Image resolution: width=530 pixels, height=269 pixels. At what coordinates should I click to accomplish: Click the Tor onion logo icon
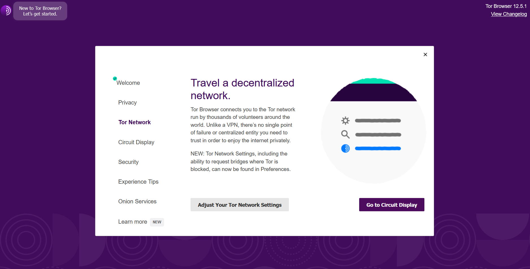click(x=6, y=10)
